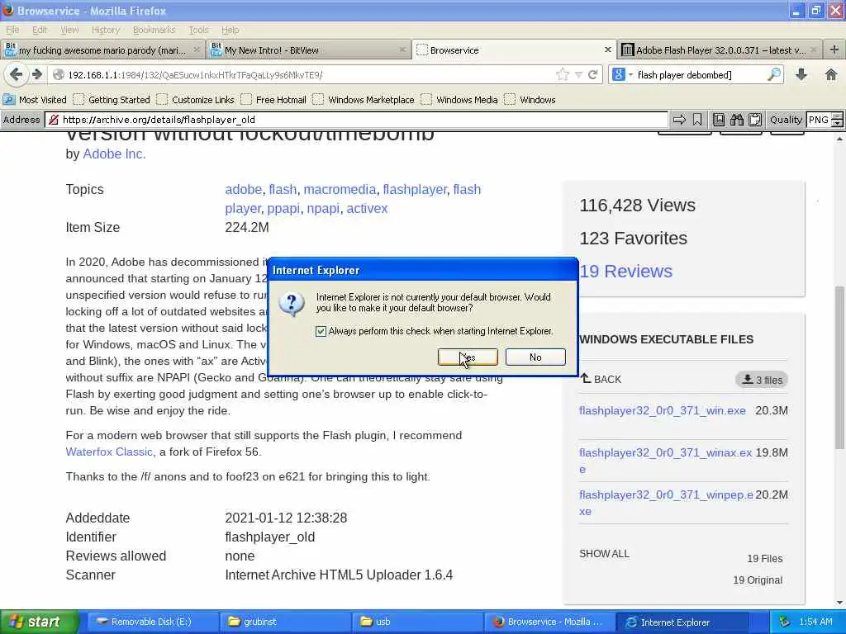Switch to grubinst taskbar folder
This screenshot has height=634, width=846.
[x=285, y=622]
